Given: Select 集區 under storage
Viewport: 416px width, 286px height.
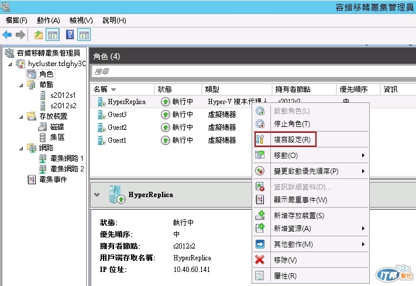Looking at the screenshot, I should click(x=57, y=137).
